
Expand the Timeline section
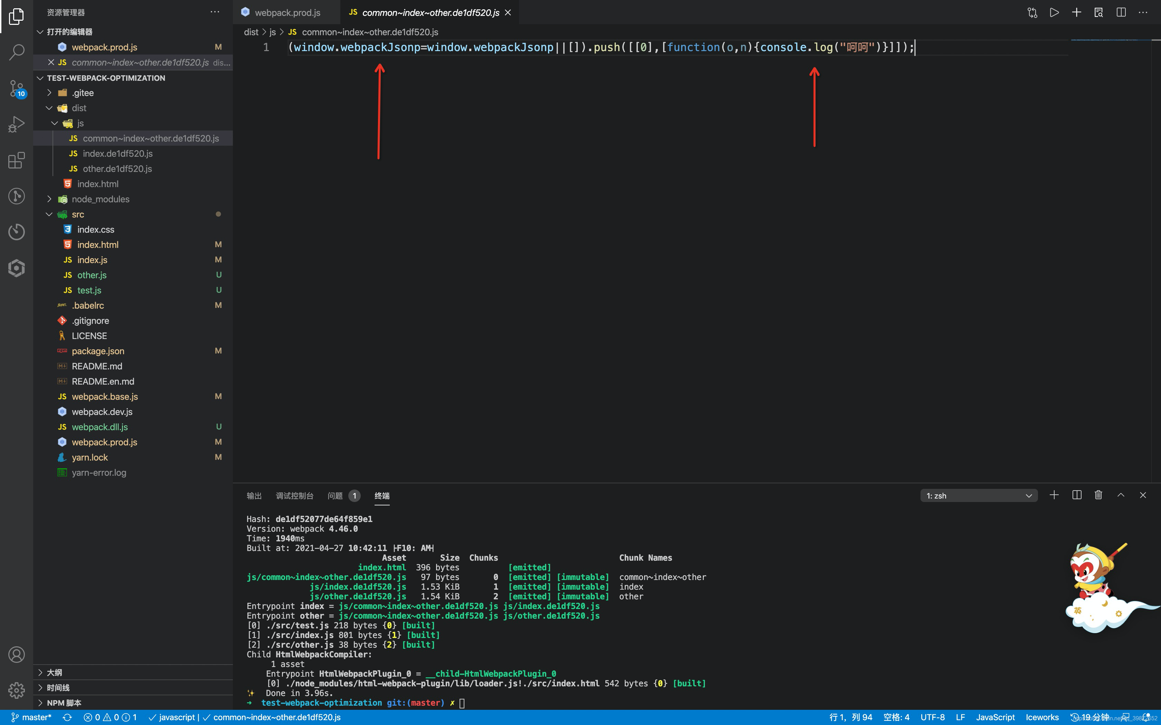(x=133, y=688)
